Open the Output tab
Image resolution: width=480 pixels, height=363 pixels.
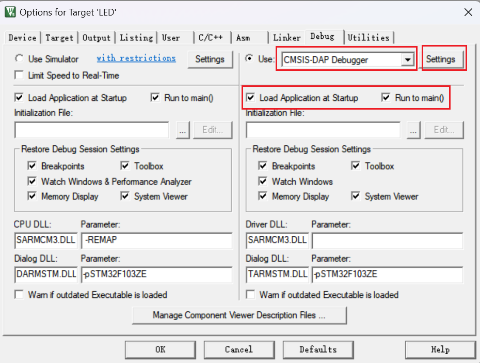[x=97, y=38]
